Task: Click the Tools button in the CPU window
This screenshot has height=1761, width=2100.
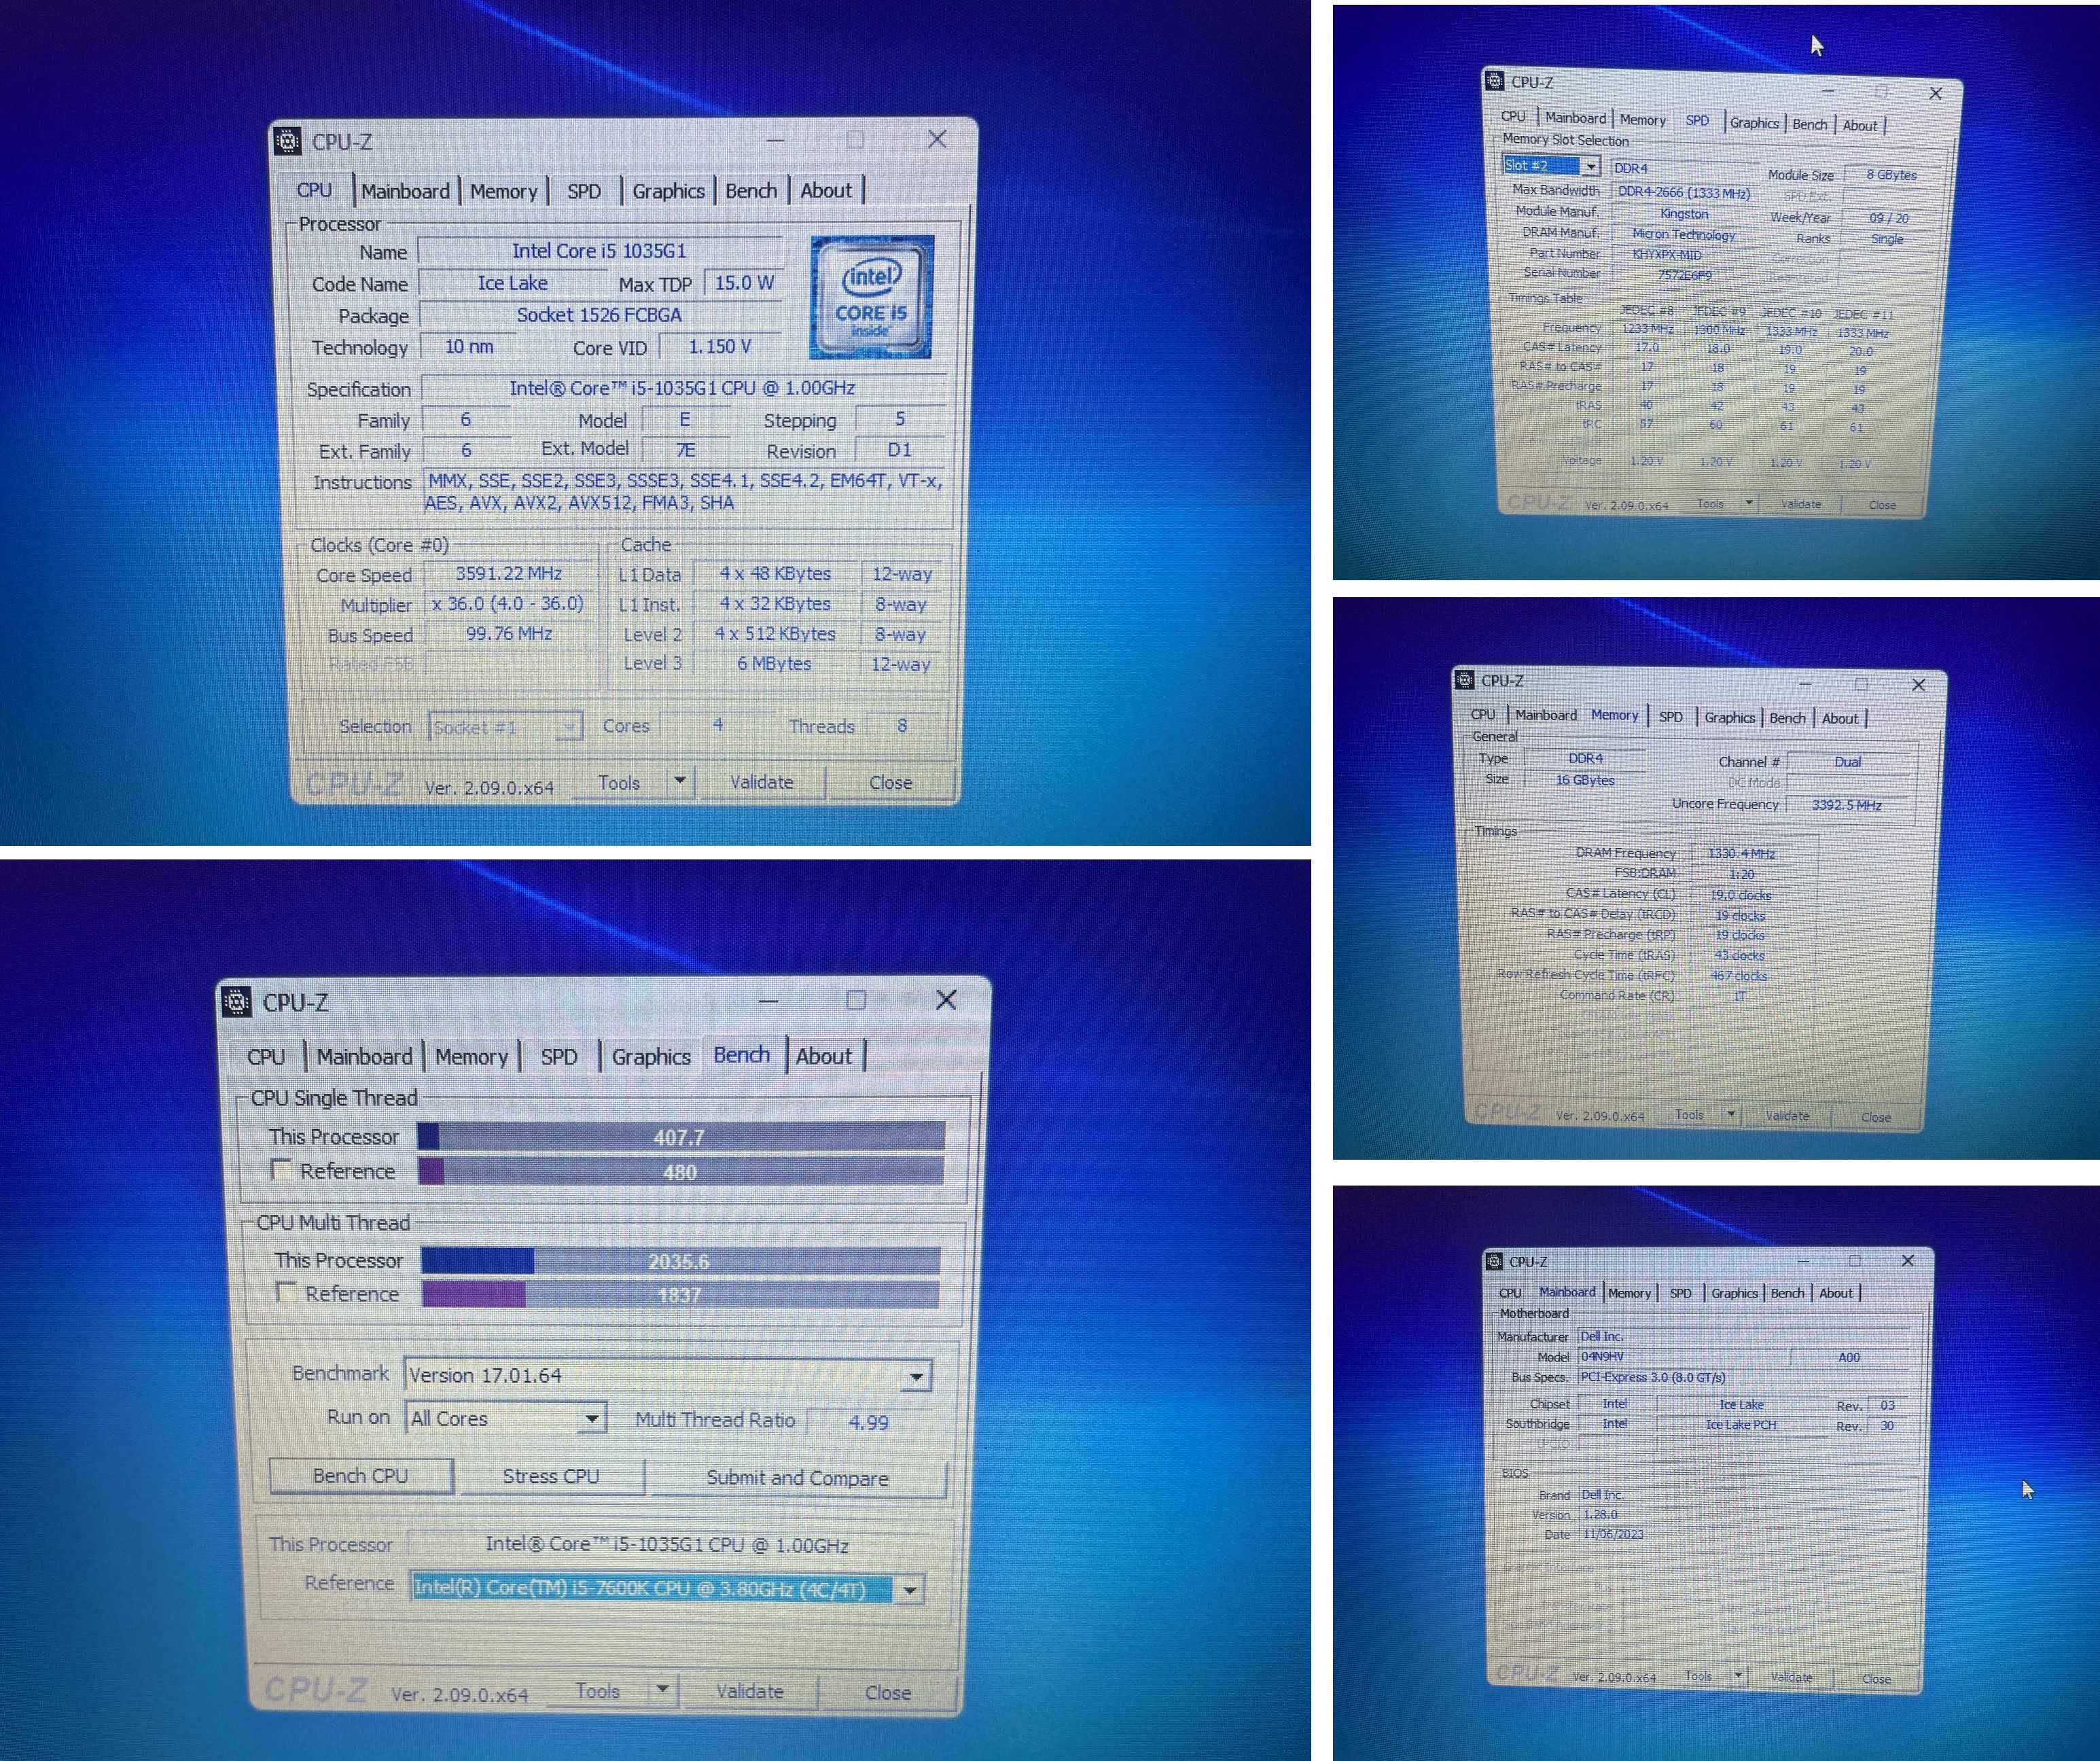Action: 619,783
